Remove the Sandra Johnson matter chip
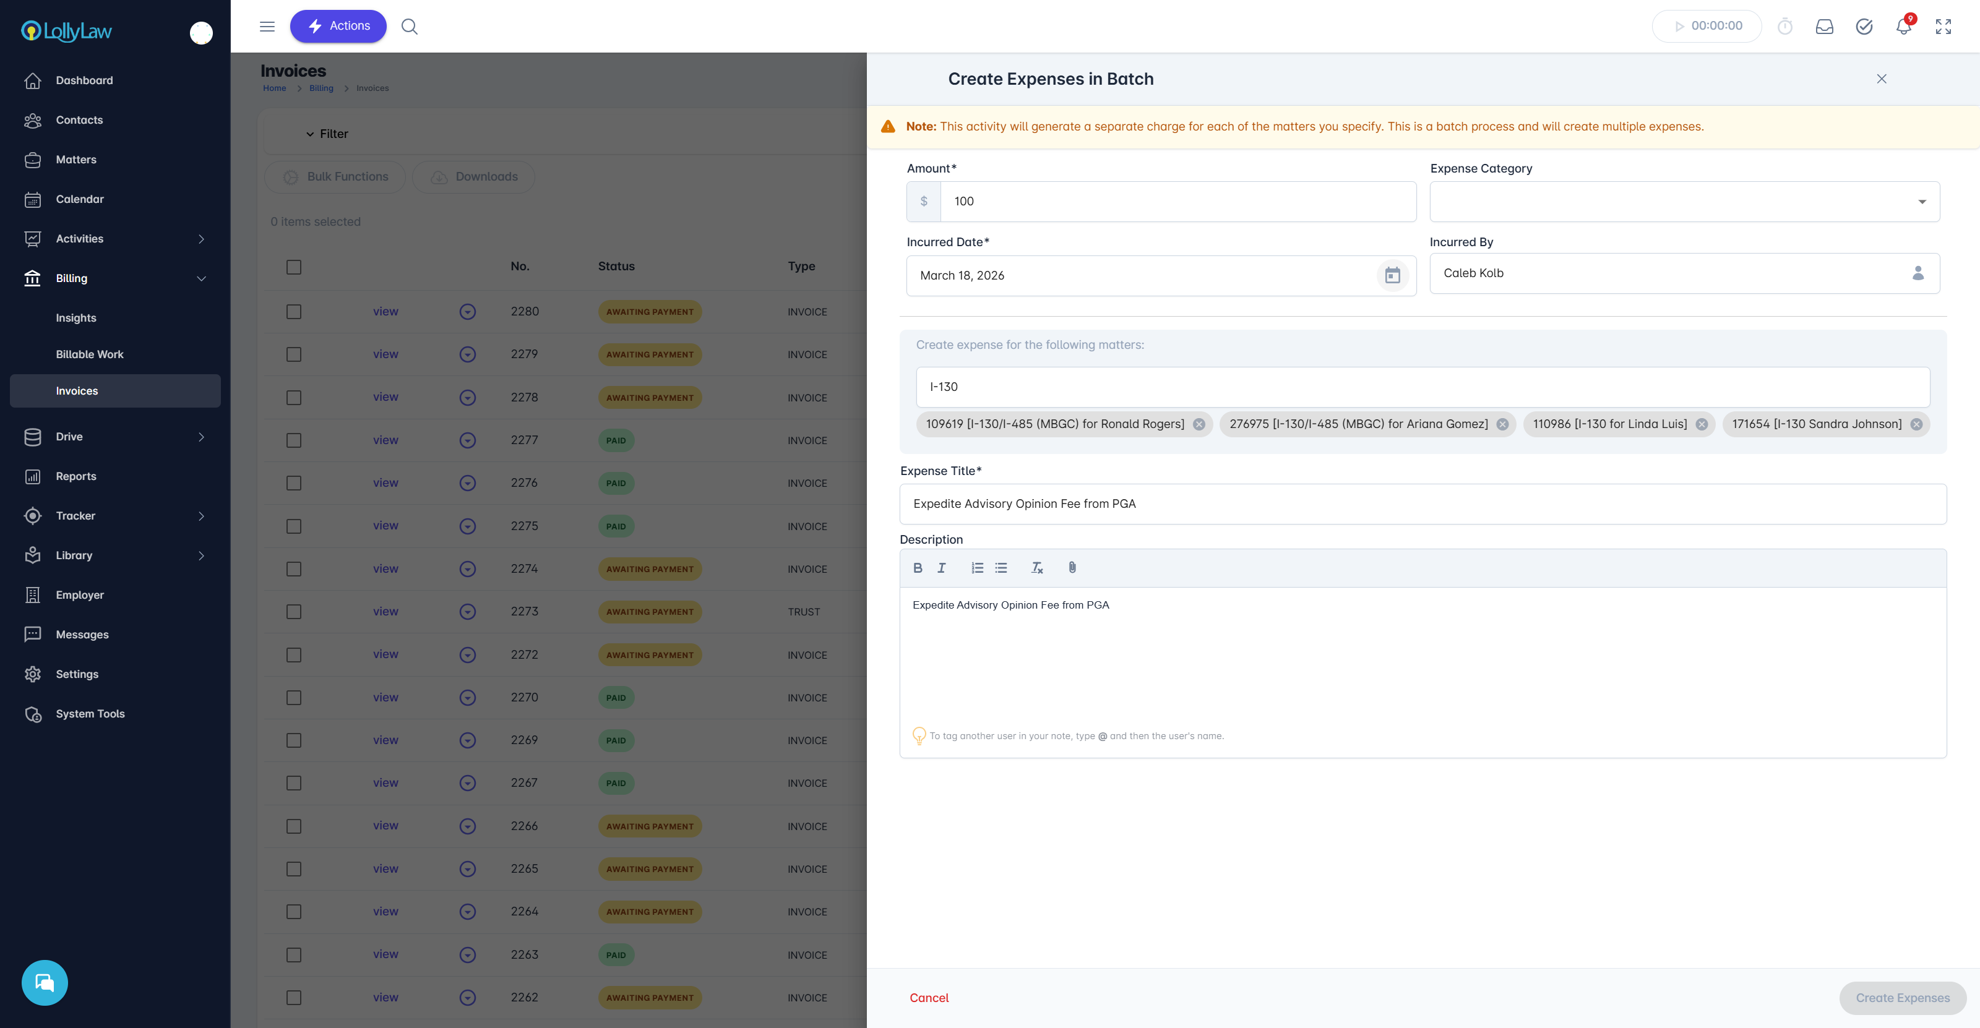Viewport: 1980px width, 1028px height. [x=1916, y=424]
